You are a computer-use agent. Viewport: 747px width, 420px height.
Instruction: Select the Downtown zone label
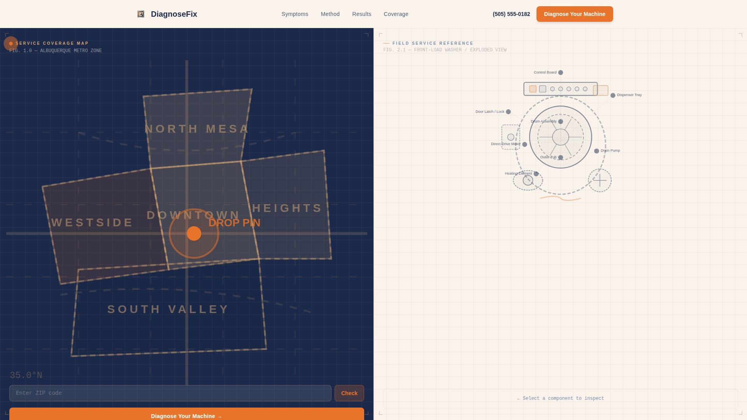tap(193, 215)
